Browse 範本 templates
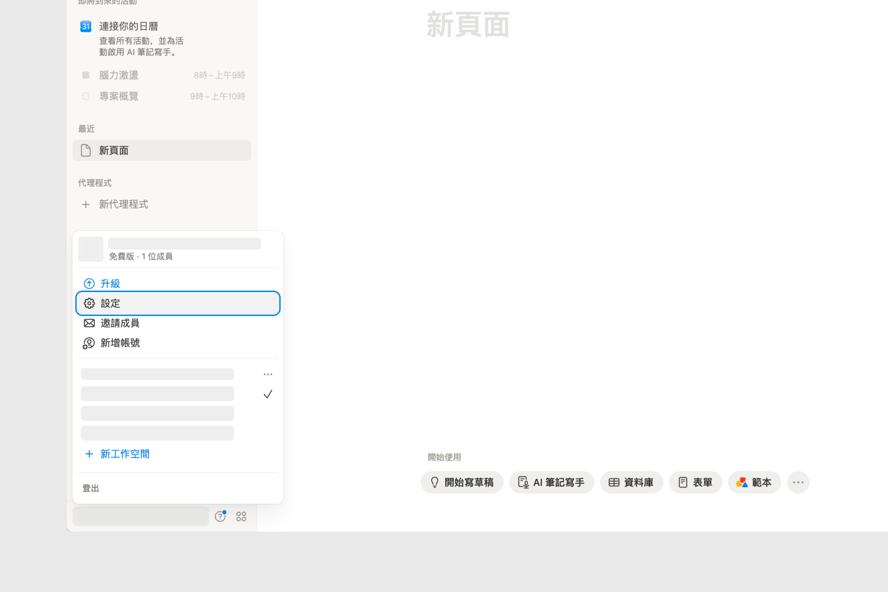 pyautogui.click(x=755, y=482)
